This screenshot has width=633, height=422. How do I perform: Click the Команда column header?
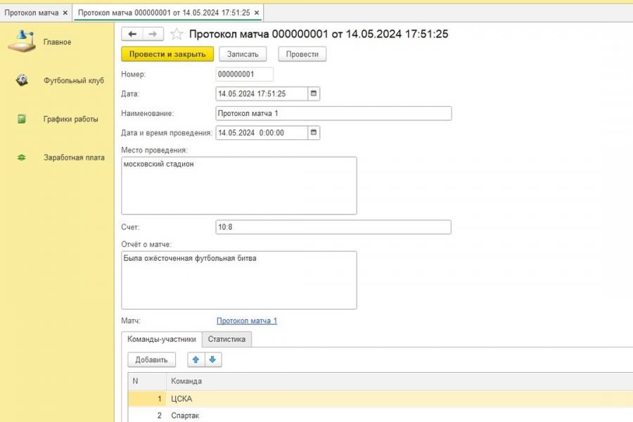[x=399, y=381]
